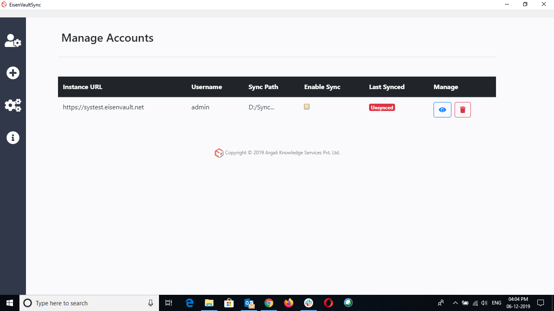Open the Wi-Fi network tray icon

[475, 303]
